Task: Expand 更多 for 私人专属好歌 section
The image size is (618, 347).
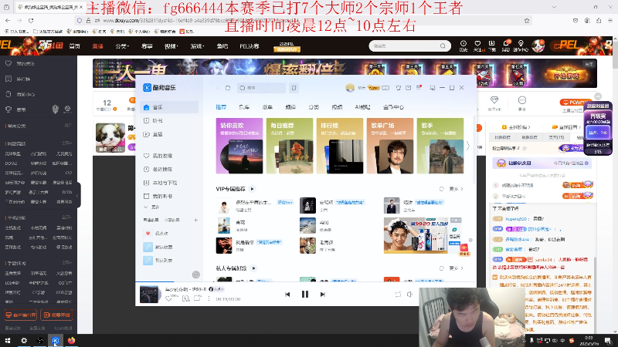Action: 456,268
